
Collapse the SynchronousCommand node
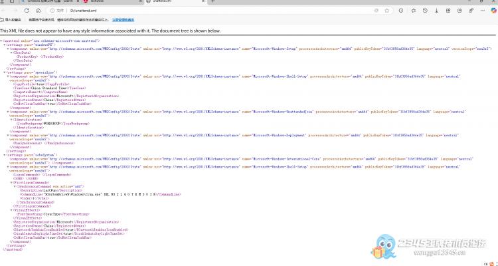[x=15, y=186]
